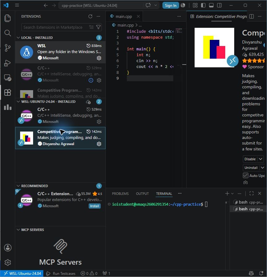Screen dimensions: 267x277
Task: Toggle the secondary side bar visibility
Action: pos(219,5)
